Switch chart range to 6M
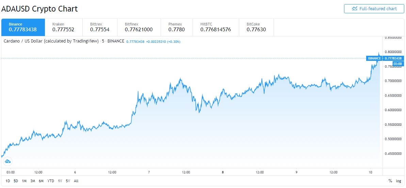This screenshot has height=188, width=406. [41, 181]
